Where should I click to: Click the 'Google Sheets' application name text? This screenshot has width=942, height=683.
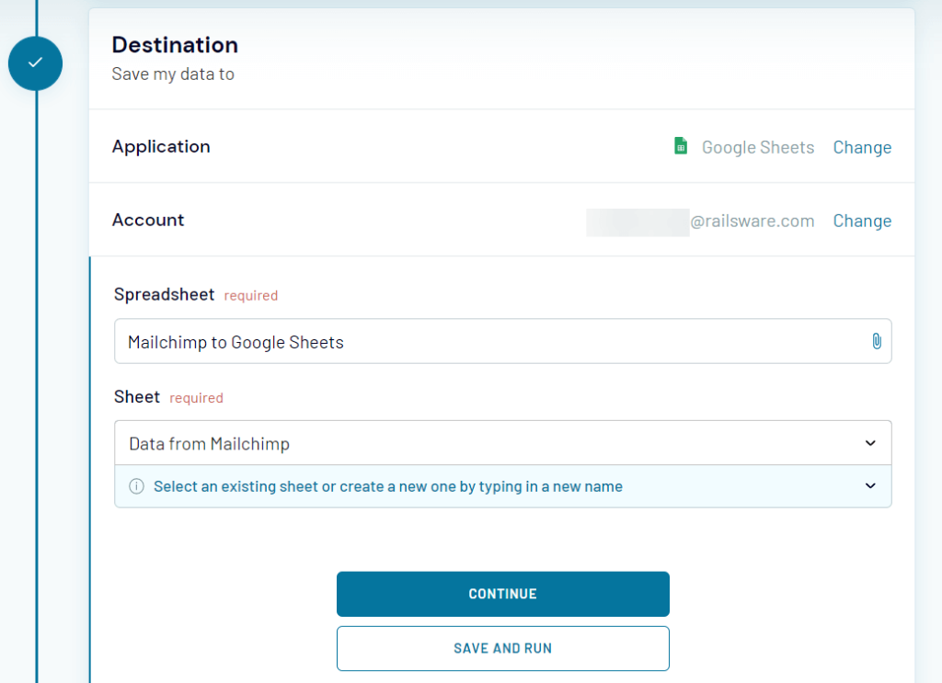757,147
